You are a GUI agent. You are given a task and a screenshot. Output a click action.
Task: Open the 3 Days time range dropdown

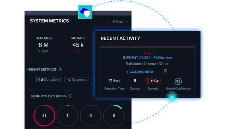120,22
